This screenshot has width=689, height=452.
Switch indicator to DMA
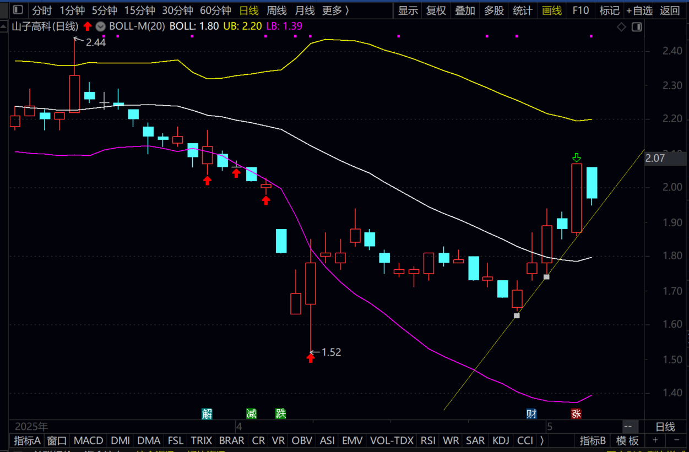(x=149, y=440)
